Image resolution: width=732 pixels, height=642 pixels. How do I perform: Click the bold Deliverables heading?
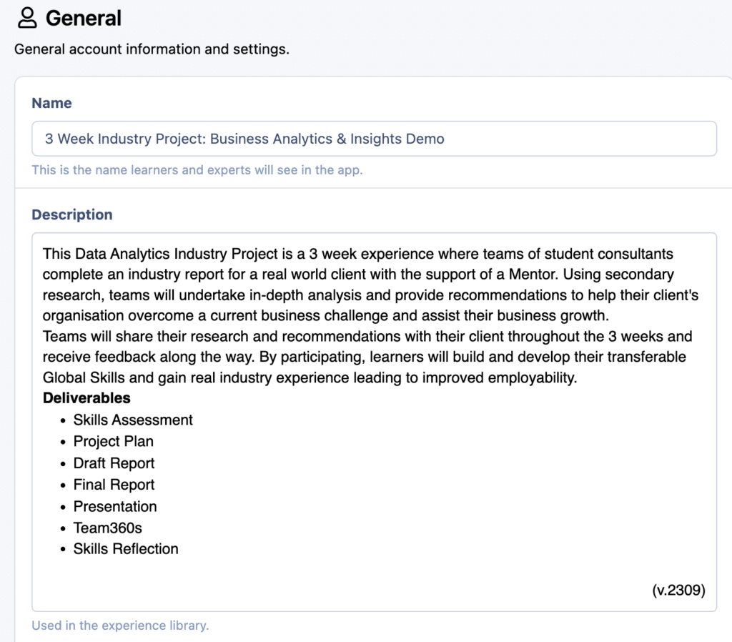coord(86,398)
